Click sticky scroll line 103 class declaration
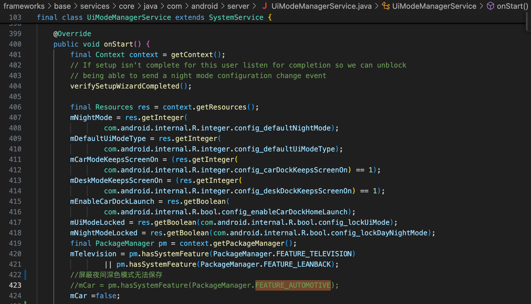 [154, 17]
